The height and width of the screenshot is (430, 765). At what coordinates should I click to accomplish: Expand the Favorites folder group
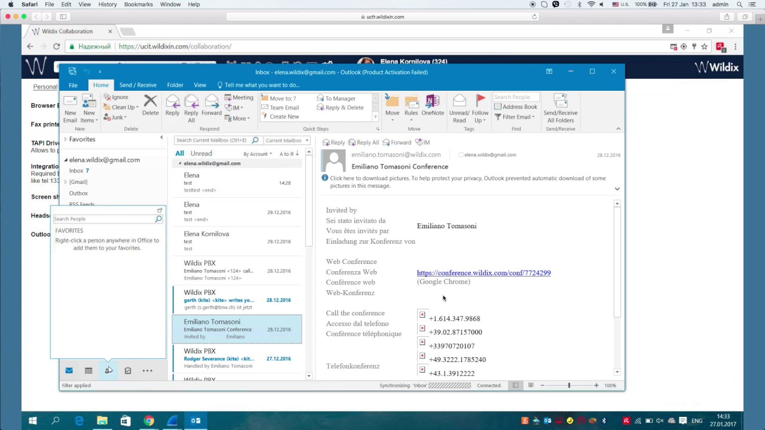point(66,139)
